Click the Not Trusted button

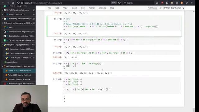(152, 8)
